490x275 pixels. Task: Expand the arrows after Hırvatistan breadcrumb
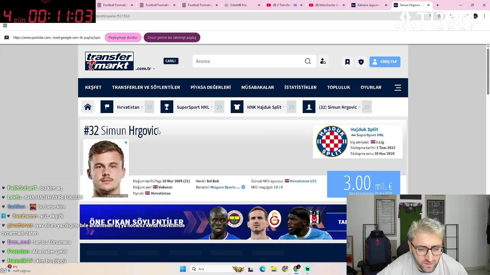pyautogui.click(x=149, y=107)
